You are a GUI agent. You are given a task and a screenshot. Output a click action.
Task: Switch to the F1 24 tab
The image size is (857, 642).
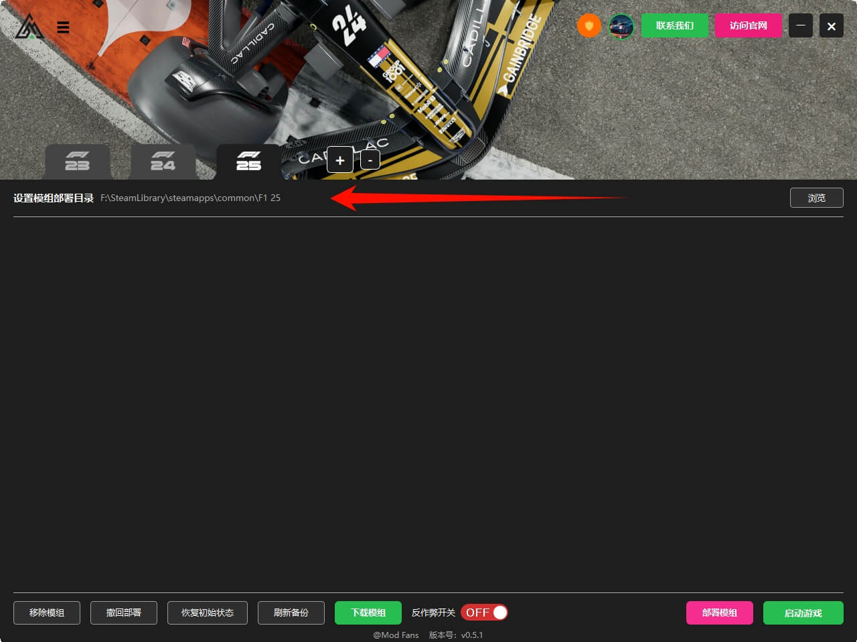click(x=163, y=162)
